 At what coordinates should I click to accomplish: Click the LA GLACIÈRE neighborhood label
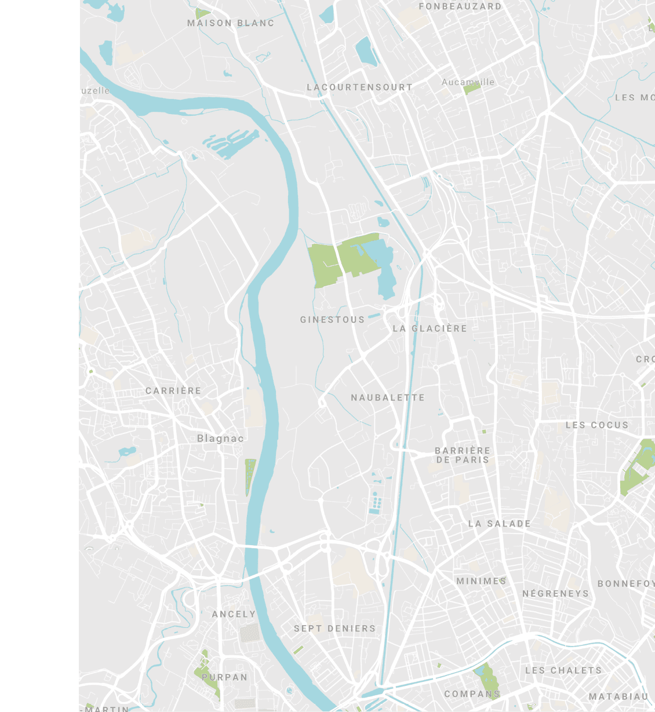(430, 328)
